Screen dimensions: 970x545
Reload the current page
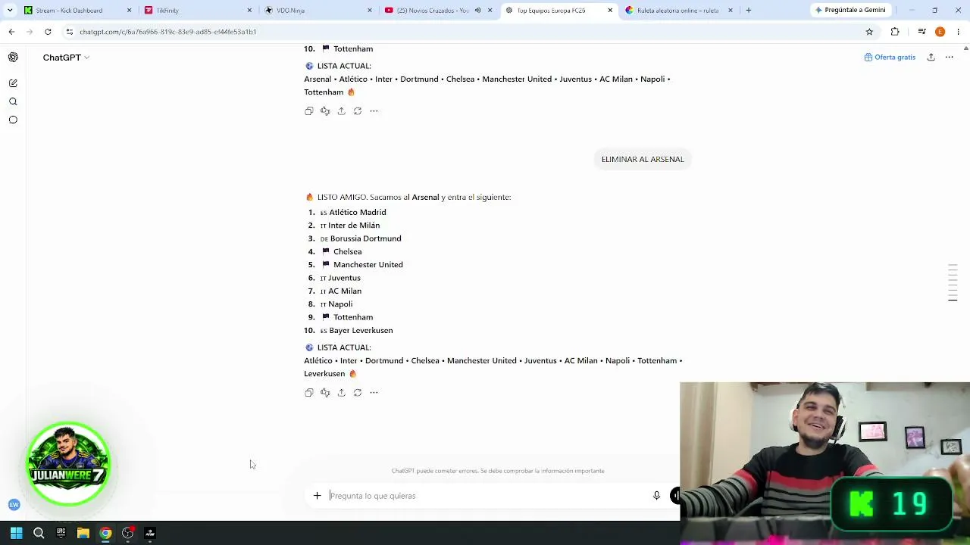[48, 32]
